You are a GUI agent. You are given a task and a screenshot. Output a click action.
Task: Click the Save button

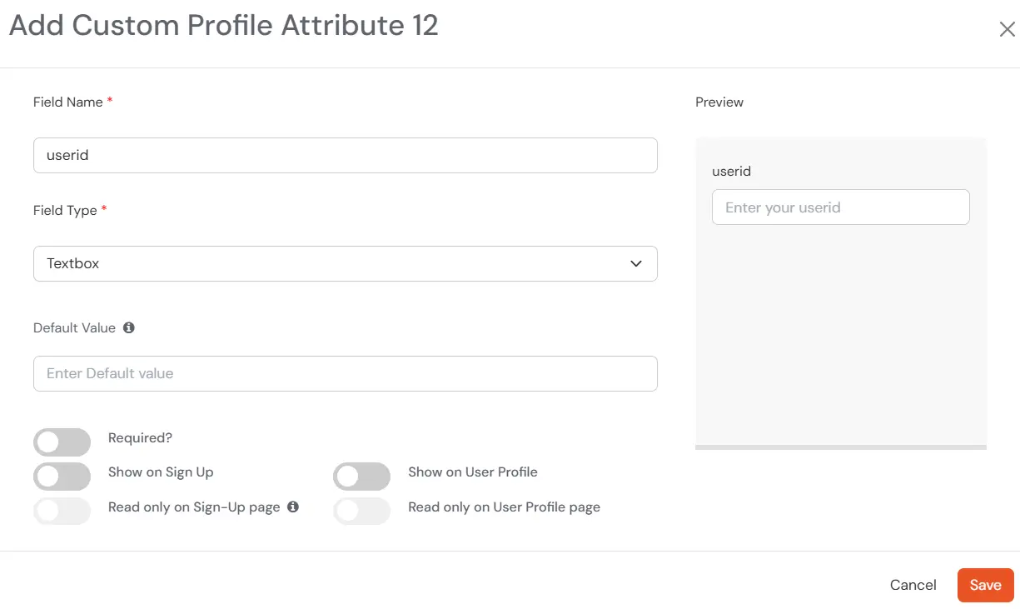pyautogui.click(x=985, y=585)
